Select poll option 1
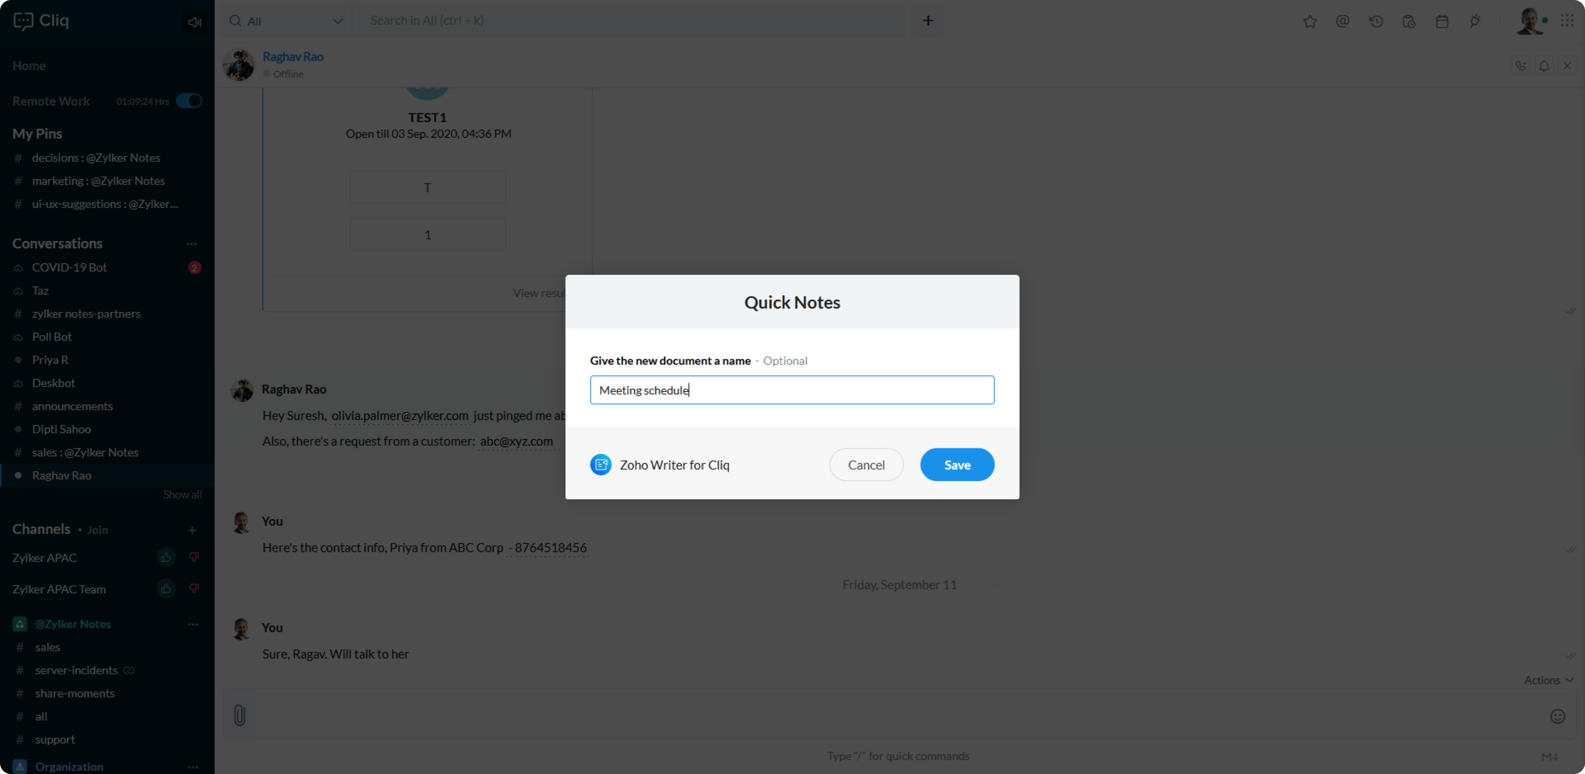The image size is (1585, 774). pyautogui.click(x=427, y=234)
